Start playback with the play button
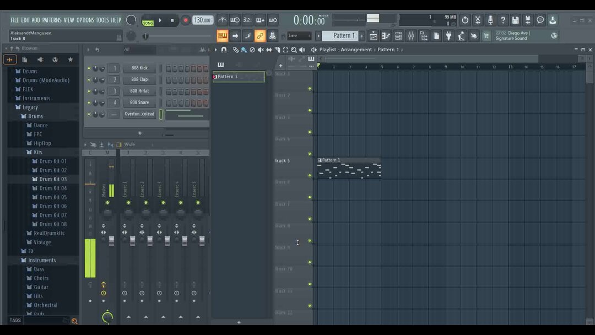This screenshot has width=595, height=335. (x=160, y=20)
